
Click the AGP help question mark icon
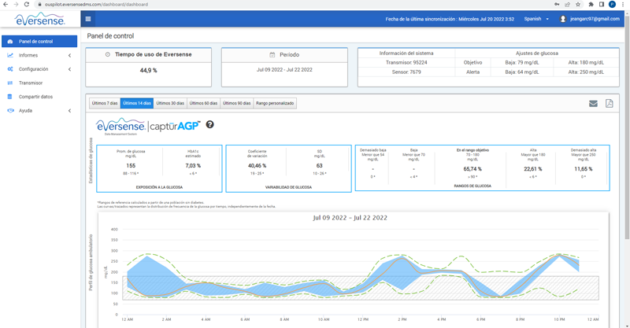coord(209,124)
